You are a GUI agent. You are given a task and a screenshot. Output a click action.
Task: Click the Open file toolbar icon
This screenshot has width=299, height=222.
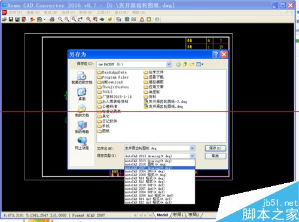[4, 19]
